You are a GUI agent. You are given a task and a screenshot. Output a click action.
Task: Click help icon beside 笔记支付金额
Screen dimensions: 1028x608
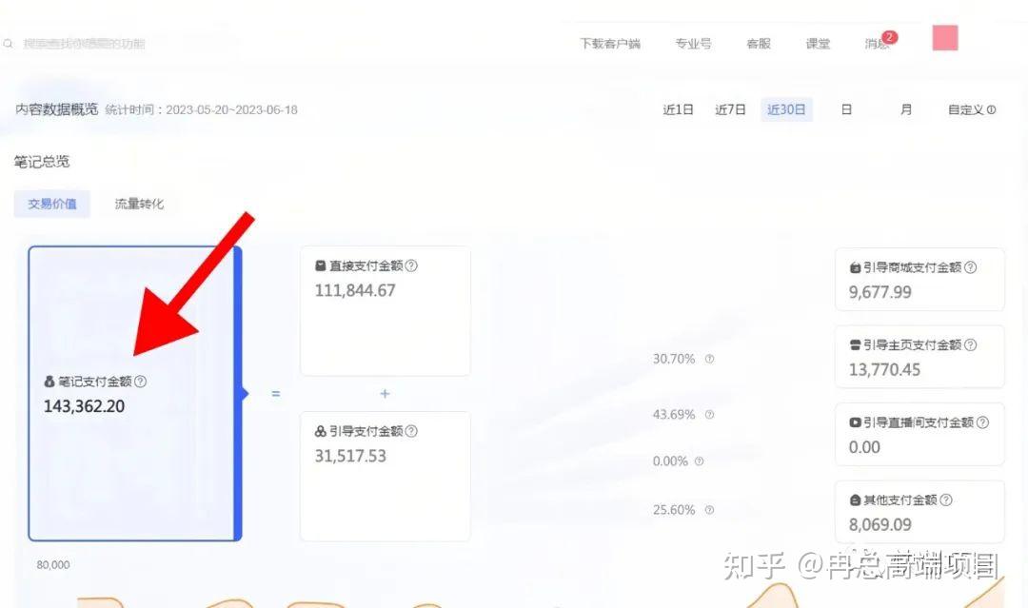140,381
